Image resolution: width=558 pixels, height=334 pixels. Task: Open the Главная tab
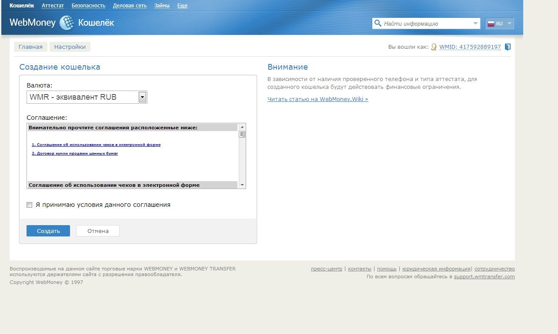pos(30,47)
